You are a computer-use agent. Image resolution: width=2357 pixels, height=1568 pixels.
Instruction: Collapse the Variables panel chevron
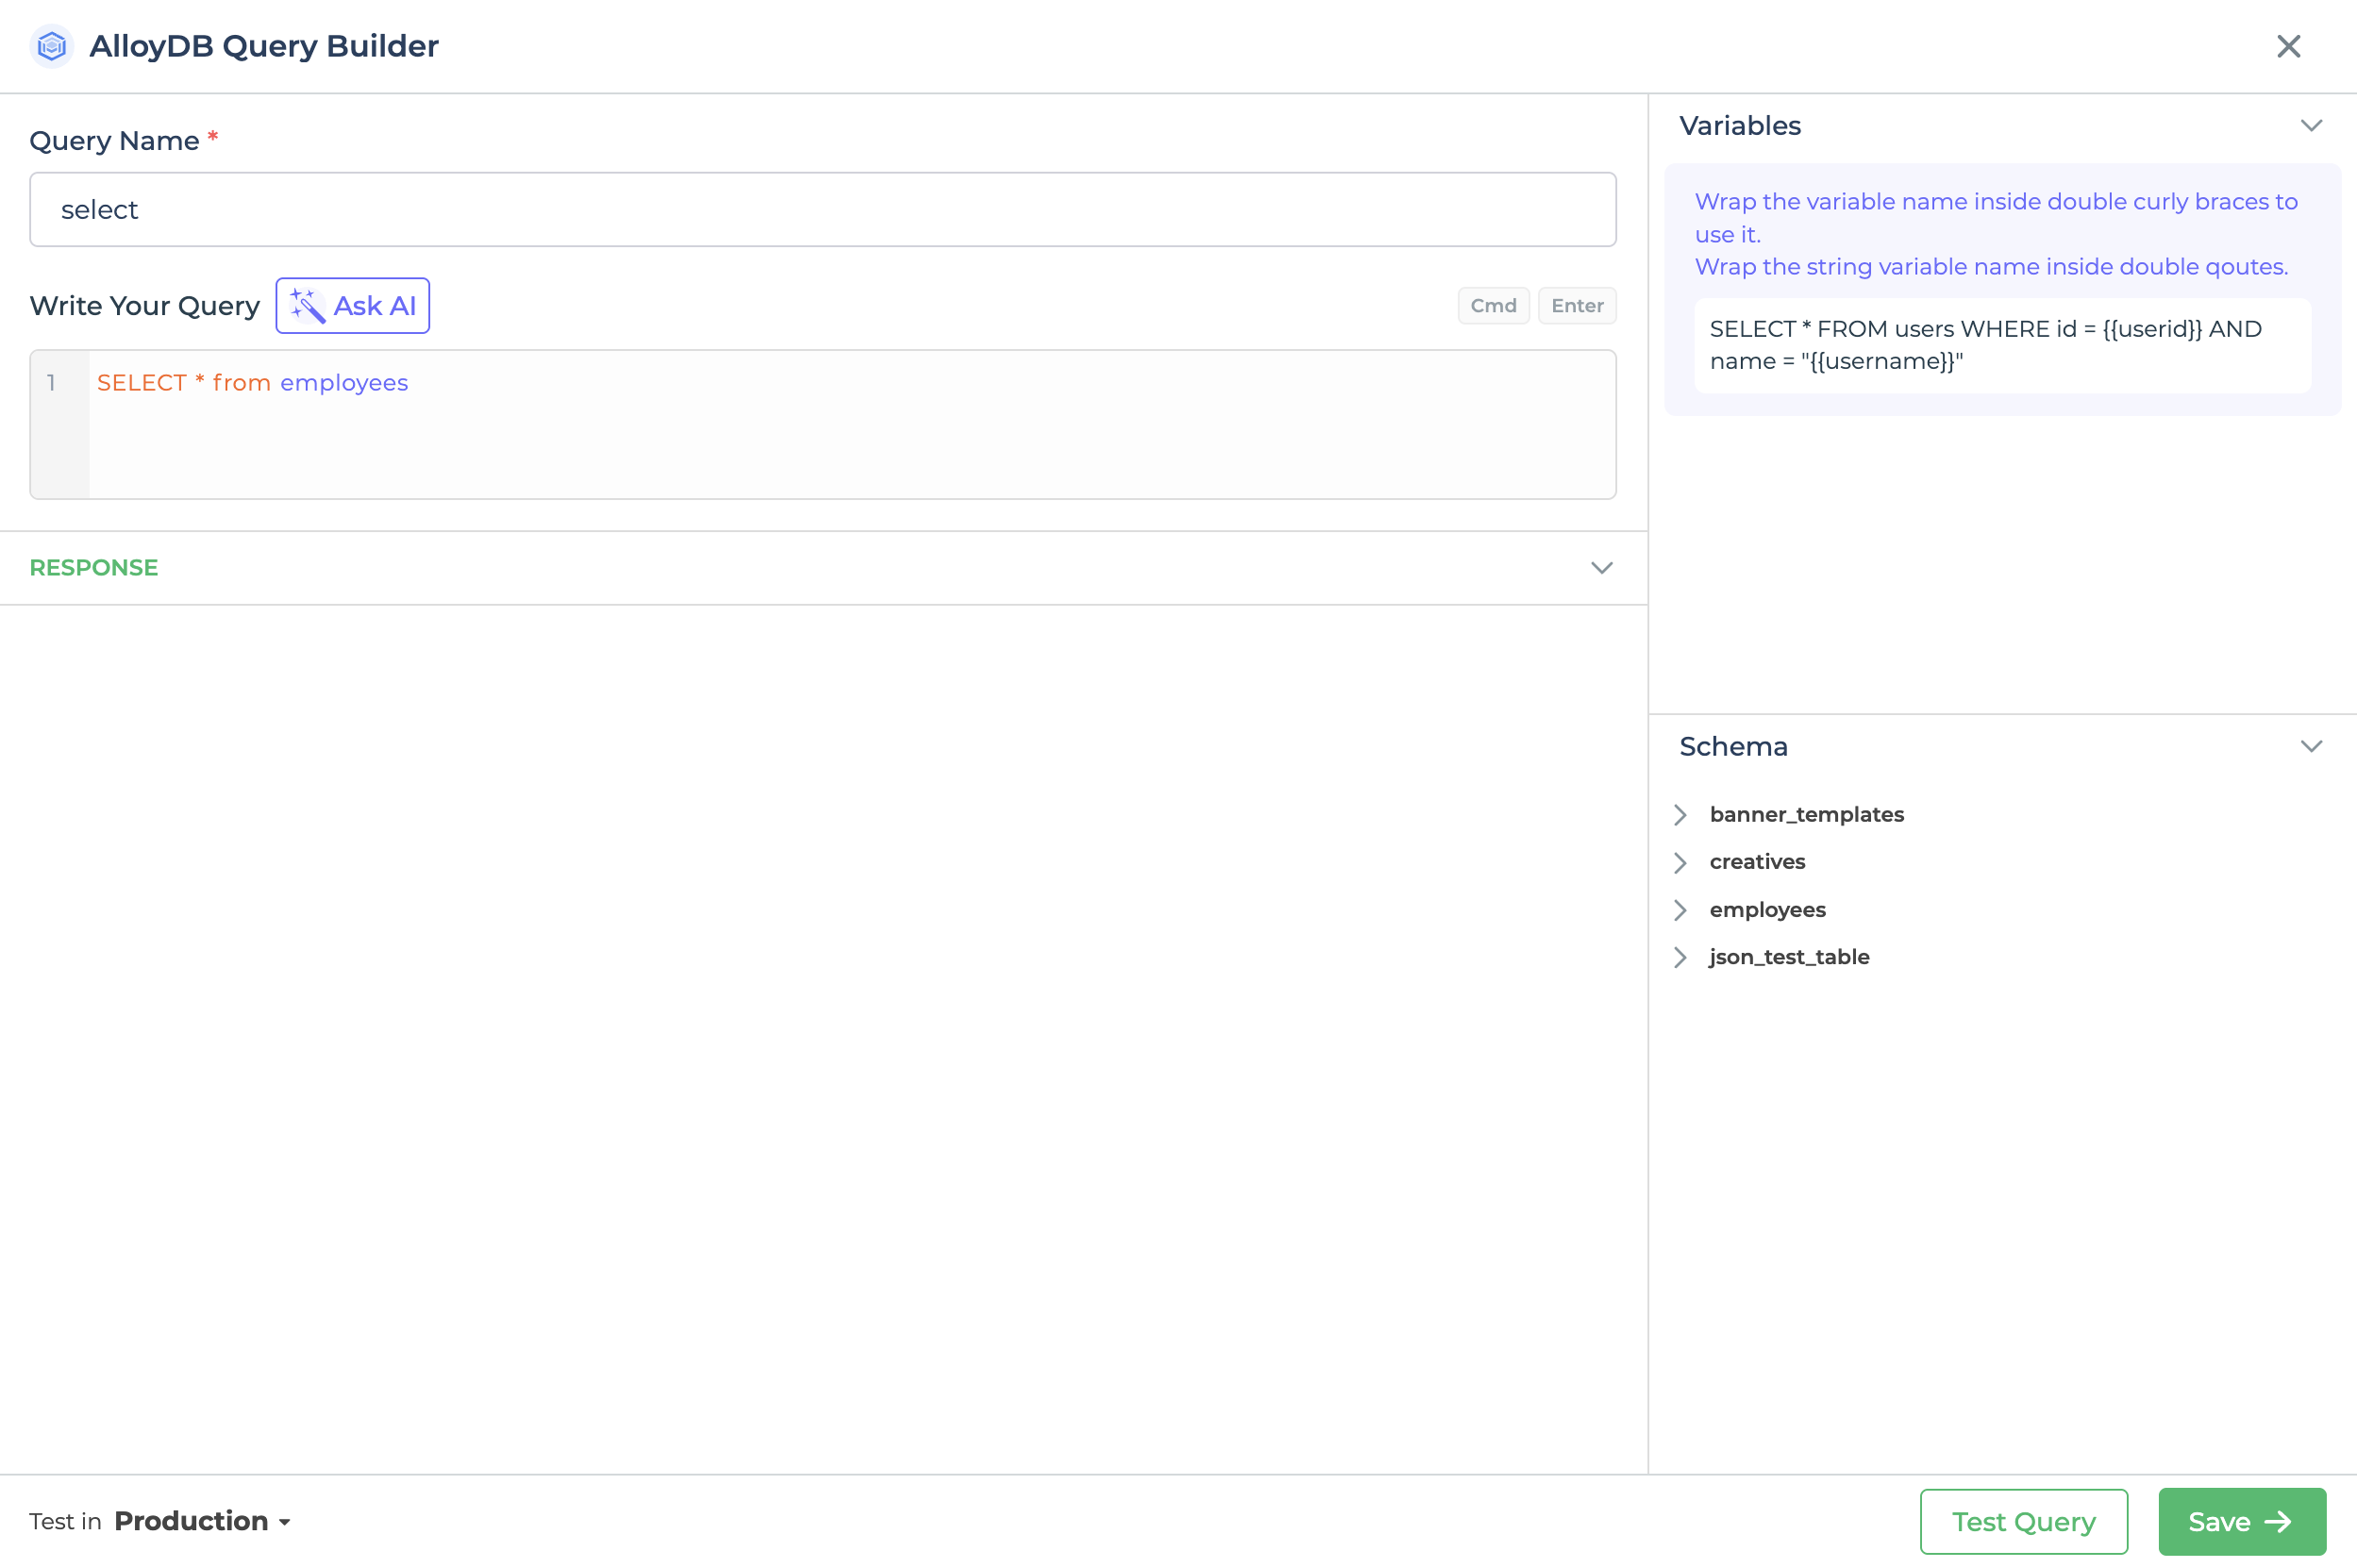click(x=2310, y=126)
